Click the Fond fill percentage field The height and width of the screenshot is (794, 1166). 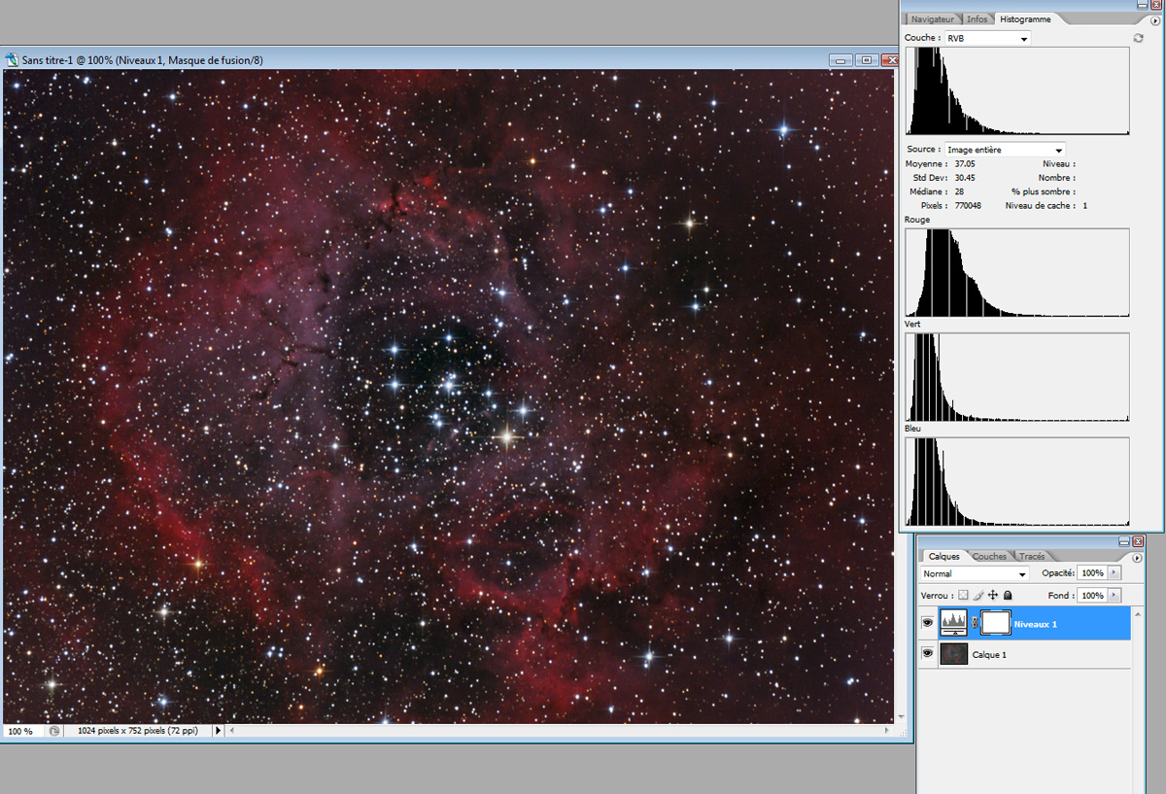(x=1091, y=595)
